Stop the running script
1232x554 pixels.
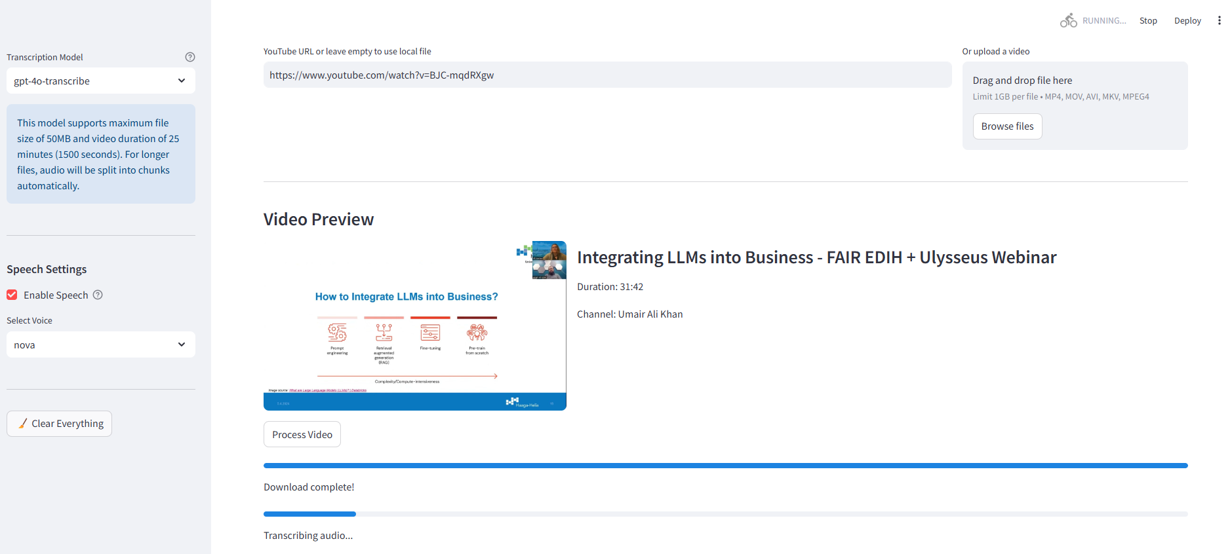[x=1148, y=20]
